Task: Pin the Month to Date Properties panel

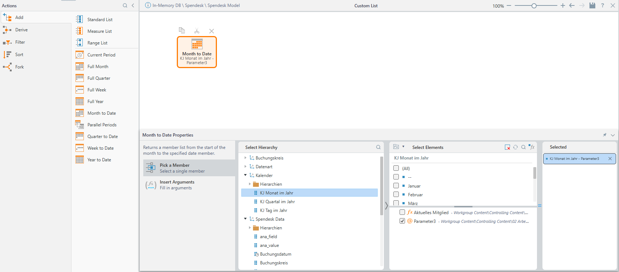Action: (604, 135)
